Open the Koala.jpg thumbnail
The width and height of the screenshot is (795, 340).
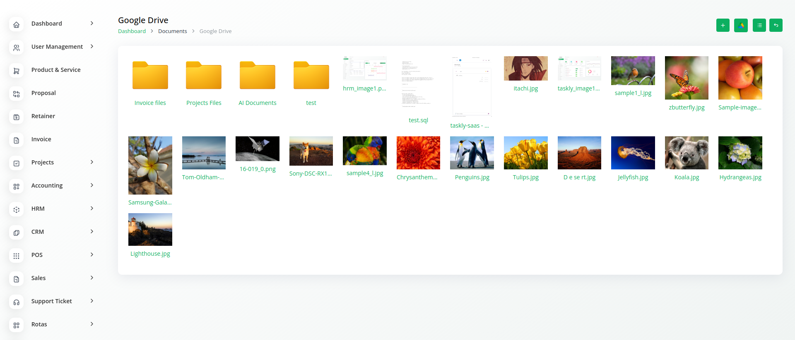pos(686,153)
